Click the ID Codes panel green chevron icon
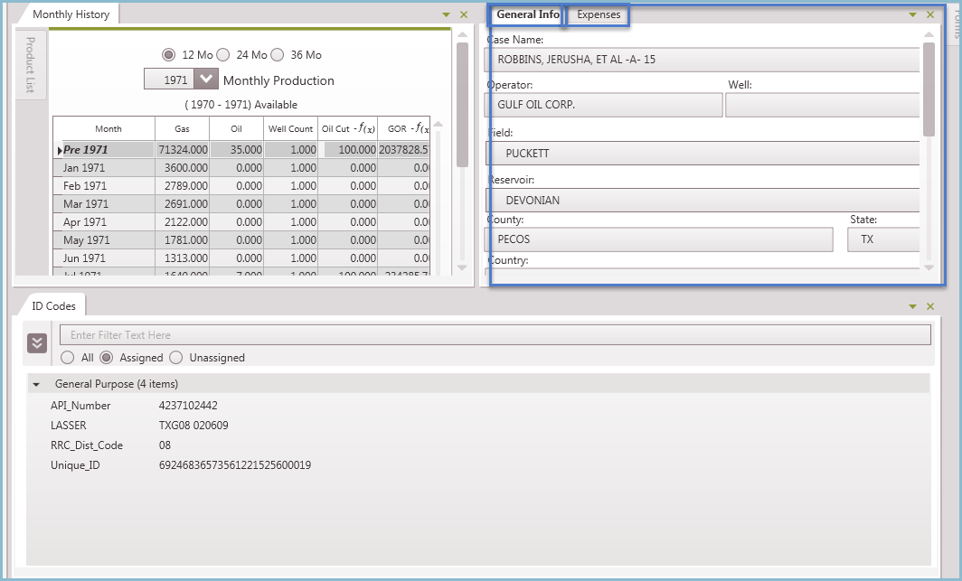962x581 pixels. coord(912,306)
